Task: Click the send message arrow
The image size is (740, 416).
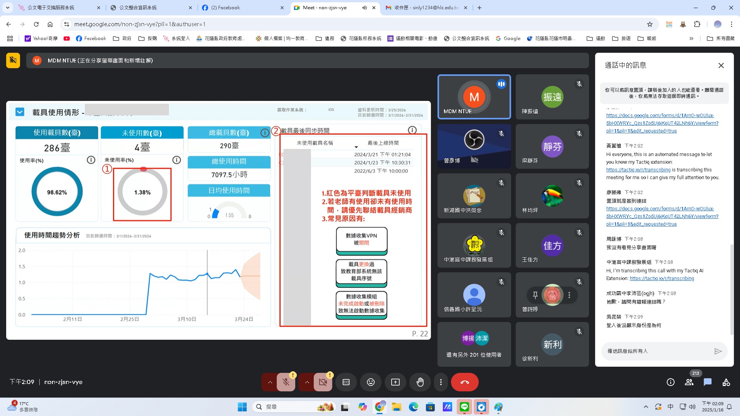Action: 718,351
